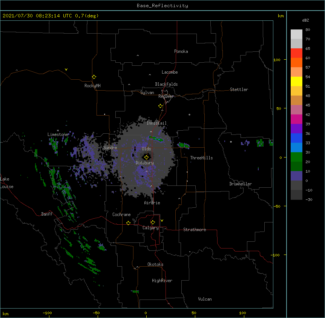Viewport: 325px width, 318px height.
Task: Click the Drumheller town label
Action: pos(241,184)
